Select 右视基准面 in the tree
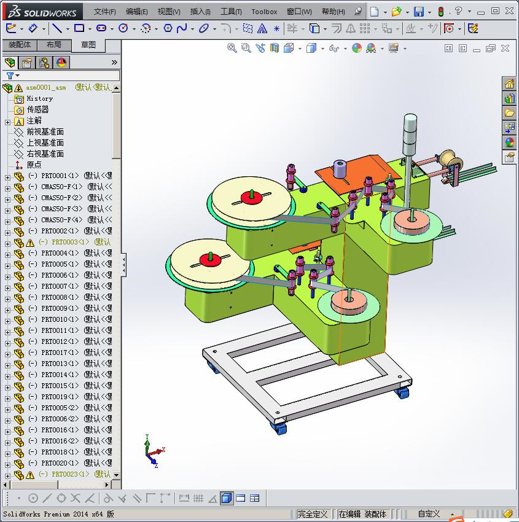Screen dimensions: 519x522 (x=45, y=154)
